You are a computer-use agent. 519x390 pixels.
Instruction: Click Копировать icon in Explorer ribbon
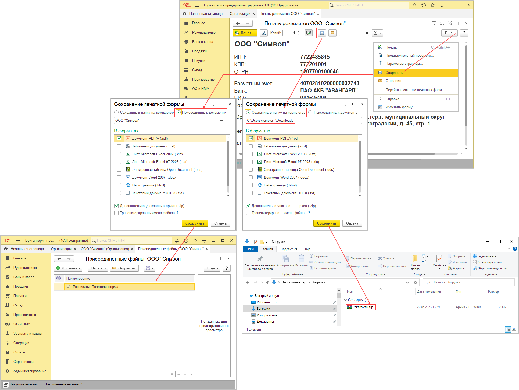pos(285,259)
